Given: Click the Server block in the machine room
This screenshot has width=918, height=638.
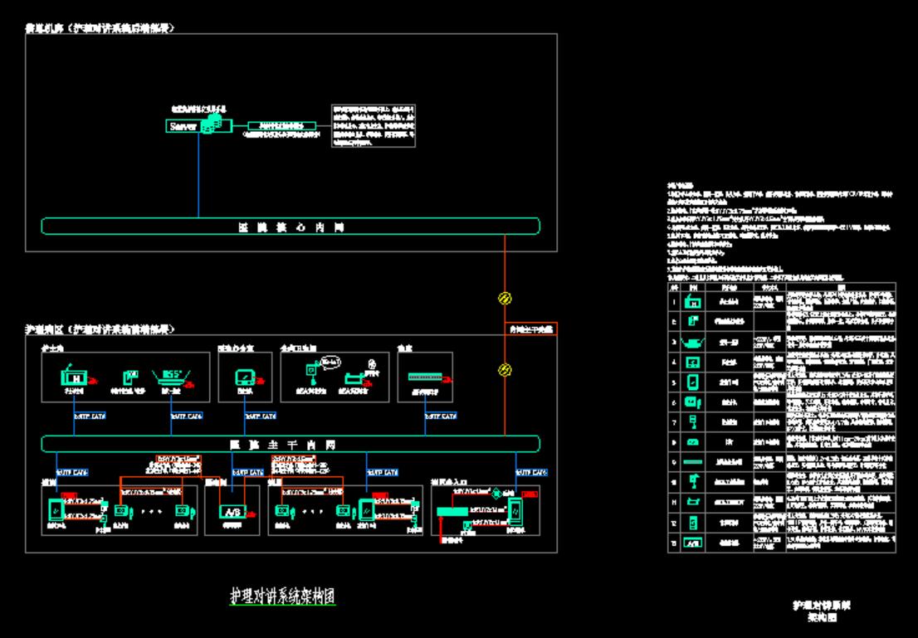Looking at the screenshot, I should [x=182, y=127].
